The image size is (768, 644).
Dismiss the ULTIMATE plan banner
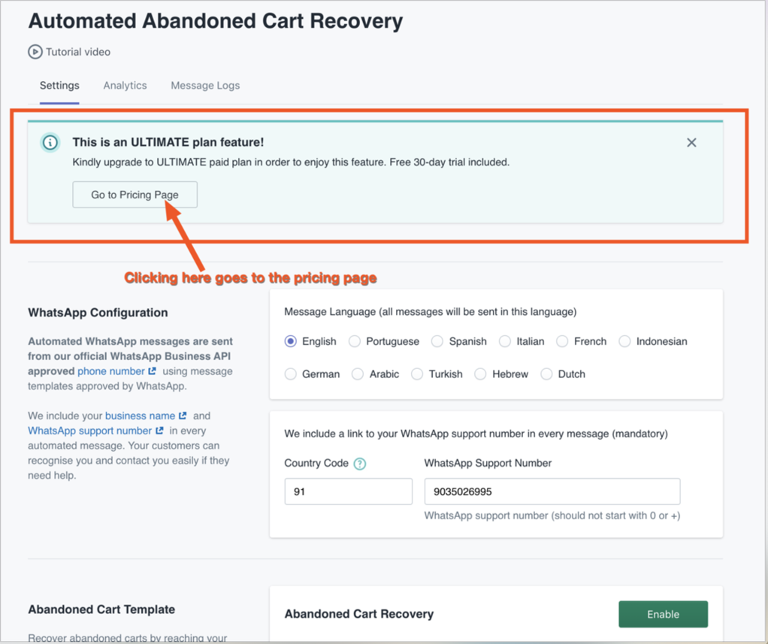(x=691, y=143)
